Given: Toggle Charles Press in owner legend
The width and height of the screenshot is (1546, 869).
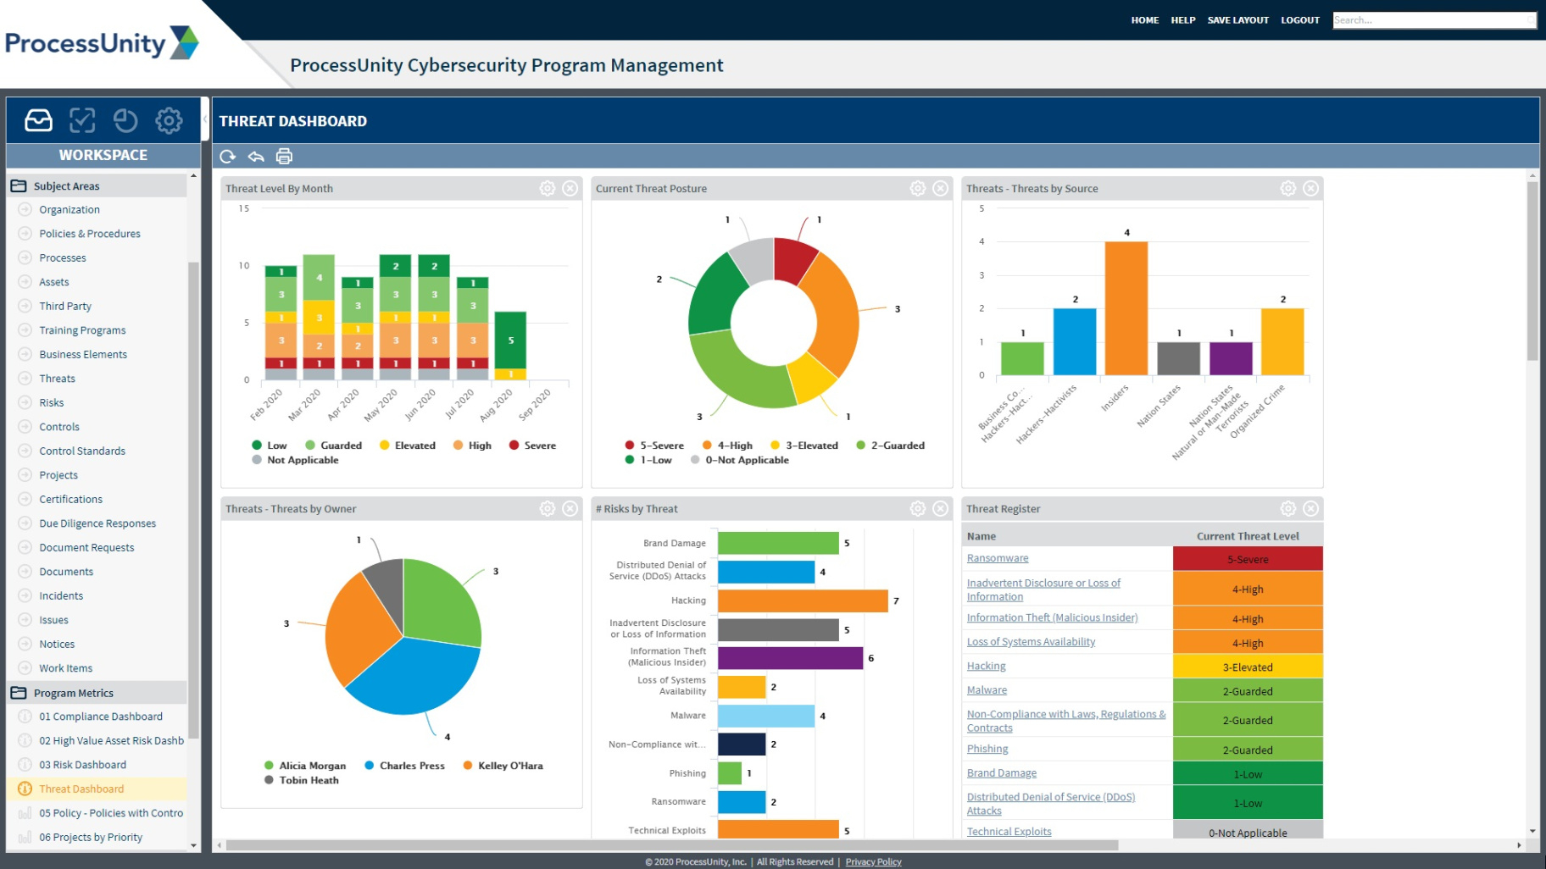Looking at the screenshot, I should [x=404, y=766].
